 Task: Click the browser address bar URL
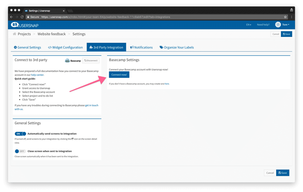coord(106,17)
